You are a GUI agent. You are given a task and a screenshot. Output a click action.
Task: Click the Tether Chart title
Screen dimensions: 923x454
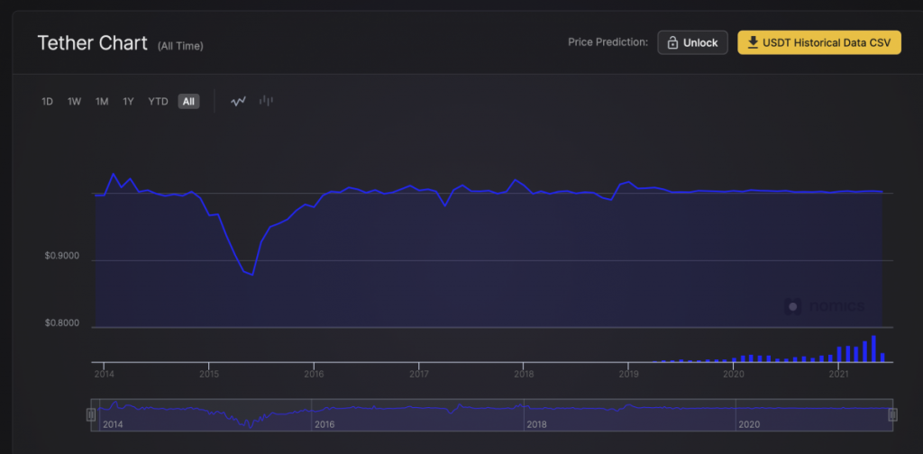click(92, 43)
